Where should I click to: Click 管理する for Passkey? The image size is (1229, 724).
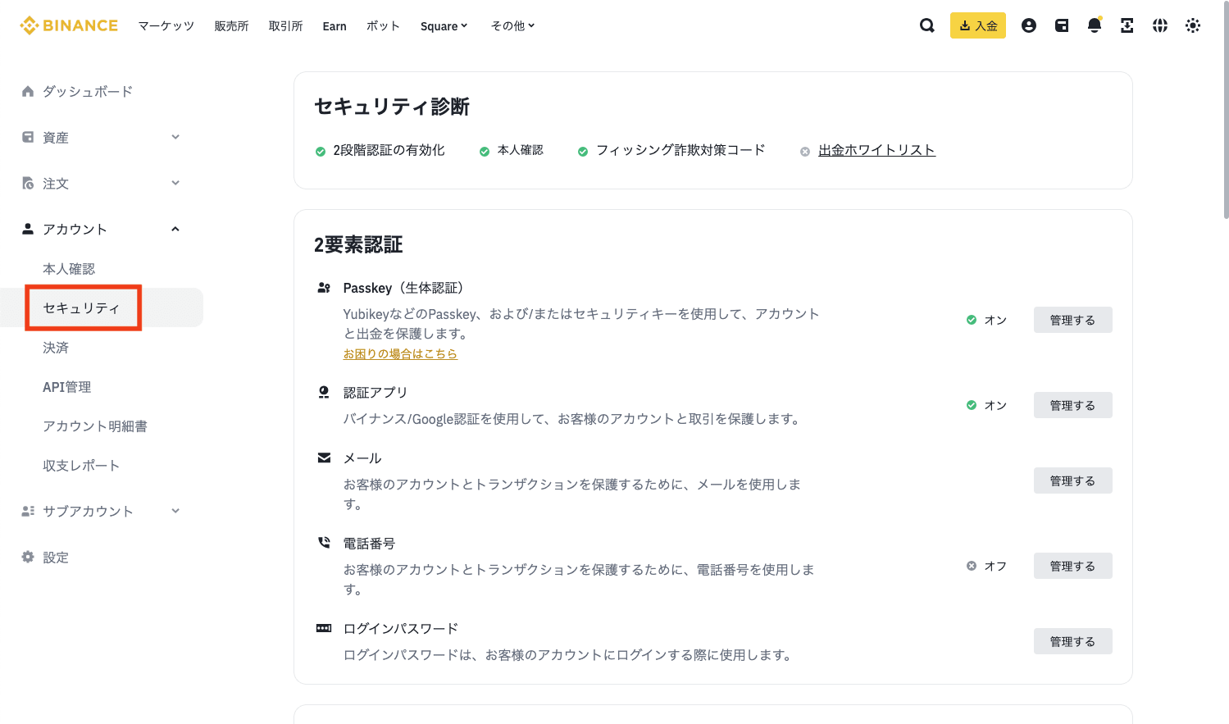coord(1072,320)
